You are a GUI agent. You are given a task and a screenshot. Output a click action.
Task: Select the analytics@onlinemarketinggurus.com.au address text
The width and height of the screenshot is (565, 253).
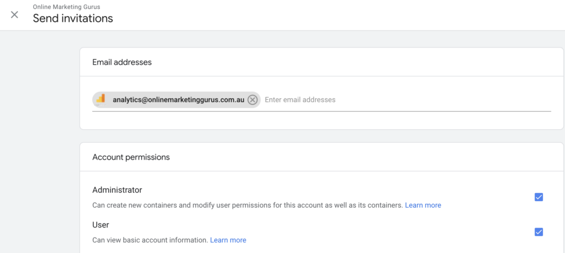[178, 99]
